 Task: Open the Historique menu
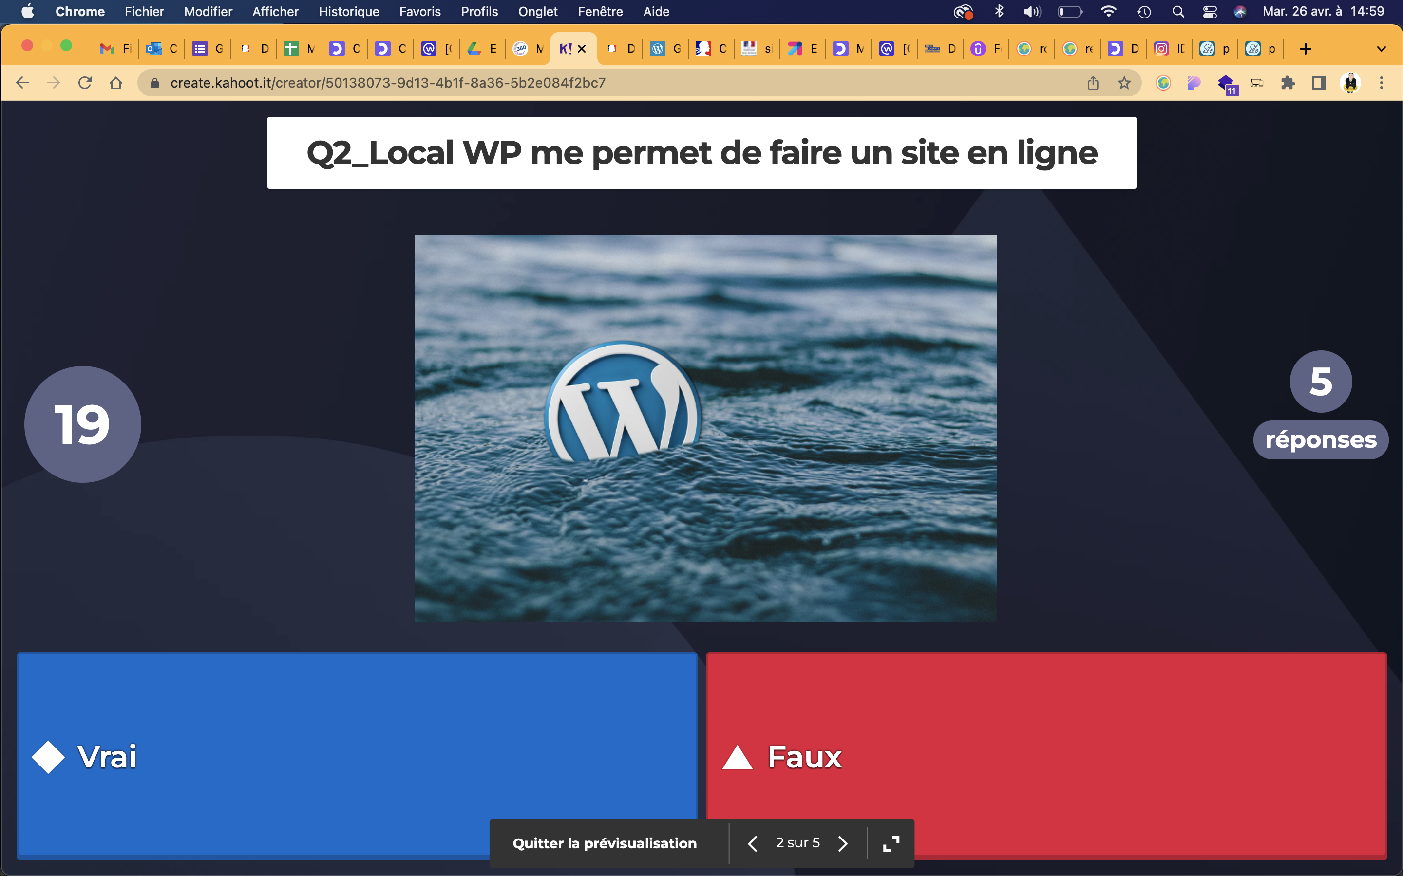tap(348, 12)
